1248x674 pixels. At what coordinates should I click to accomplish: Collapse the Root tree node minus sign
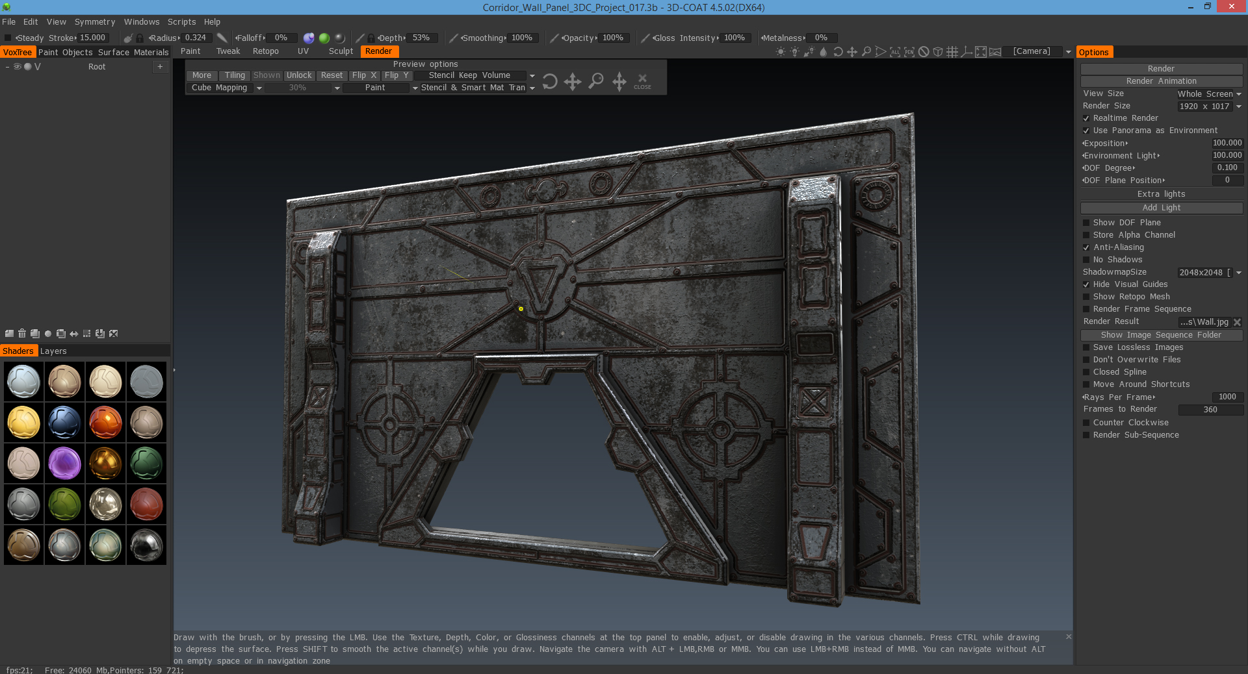coord(7,67)
